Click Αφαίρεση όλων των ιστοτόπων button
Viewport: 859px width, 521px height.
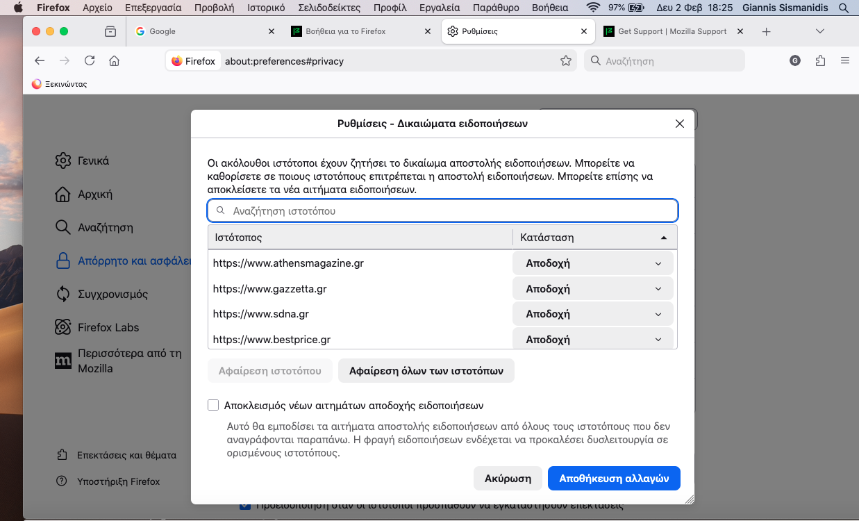coord(426,371)
